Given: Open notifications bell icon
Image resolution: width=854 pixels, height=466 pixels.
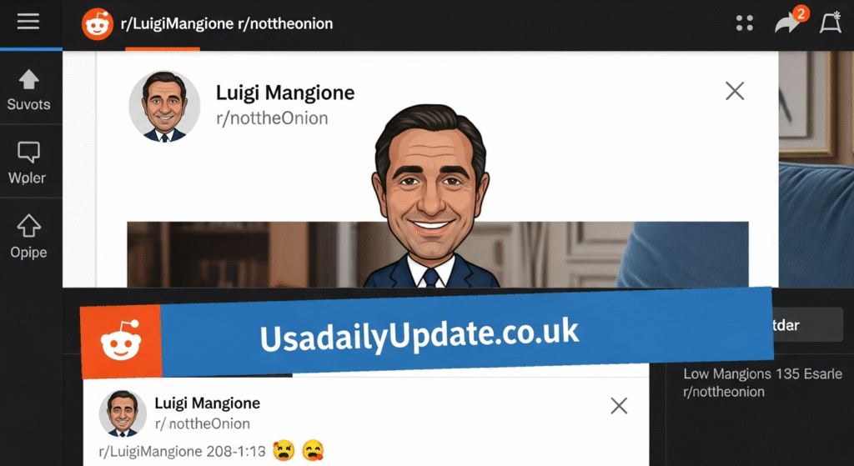Looking at the screenshot, I should coord(831,23).
